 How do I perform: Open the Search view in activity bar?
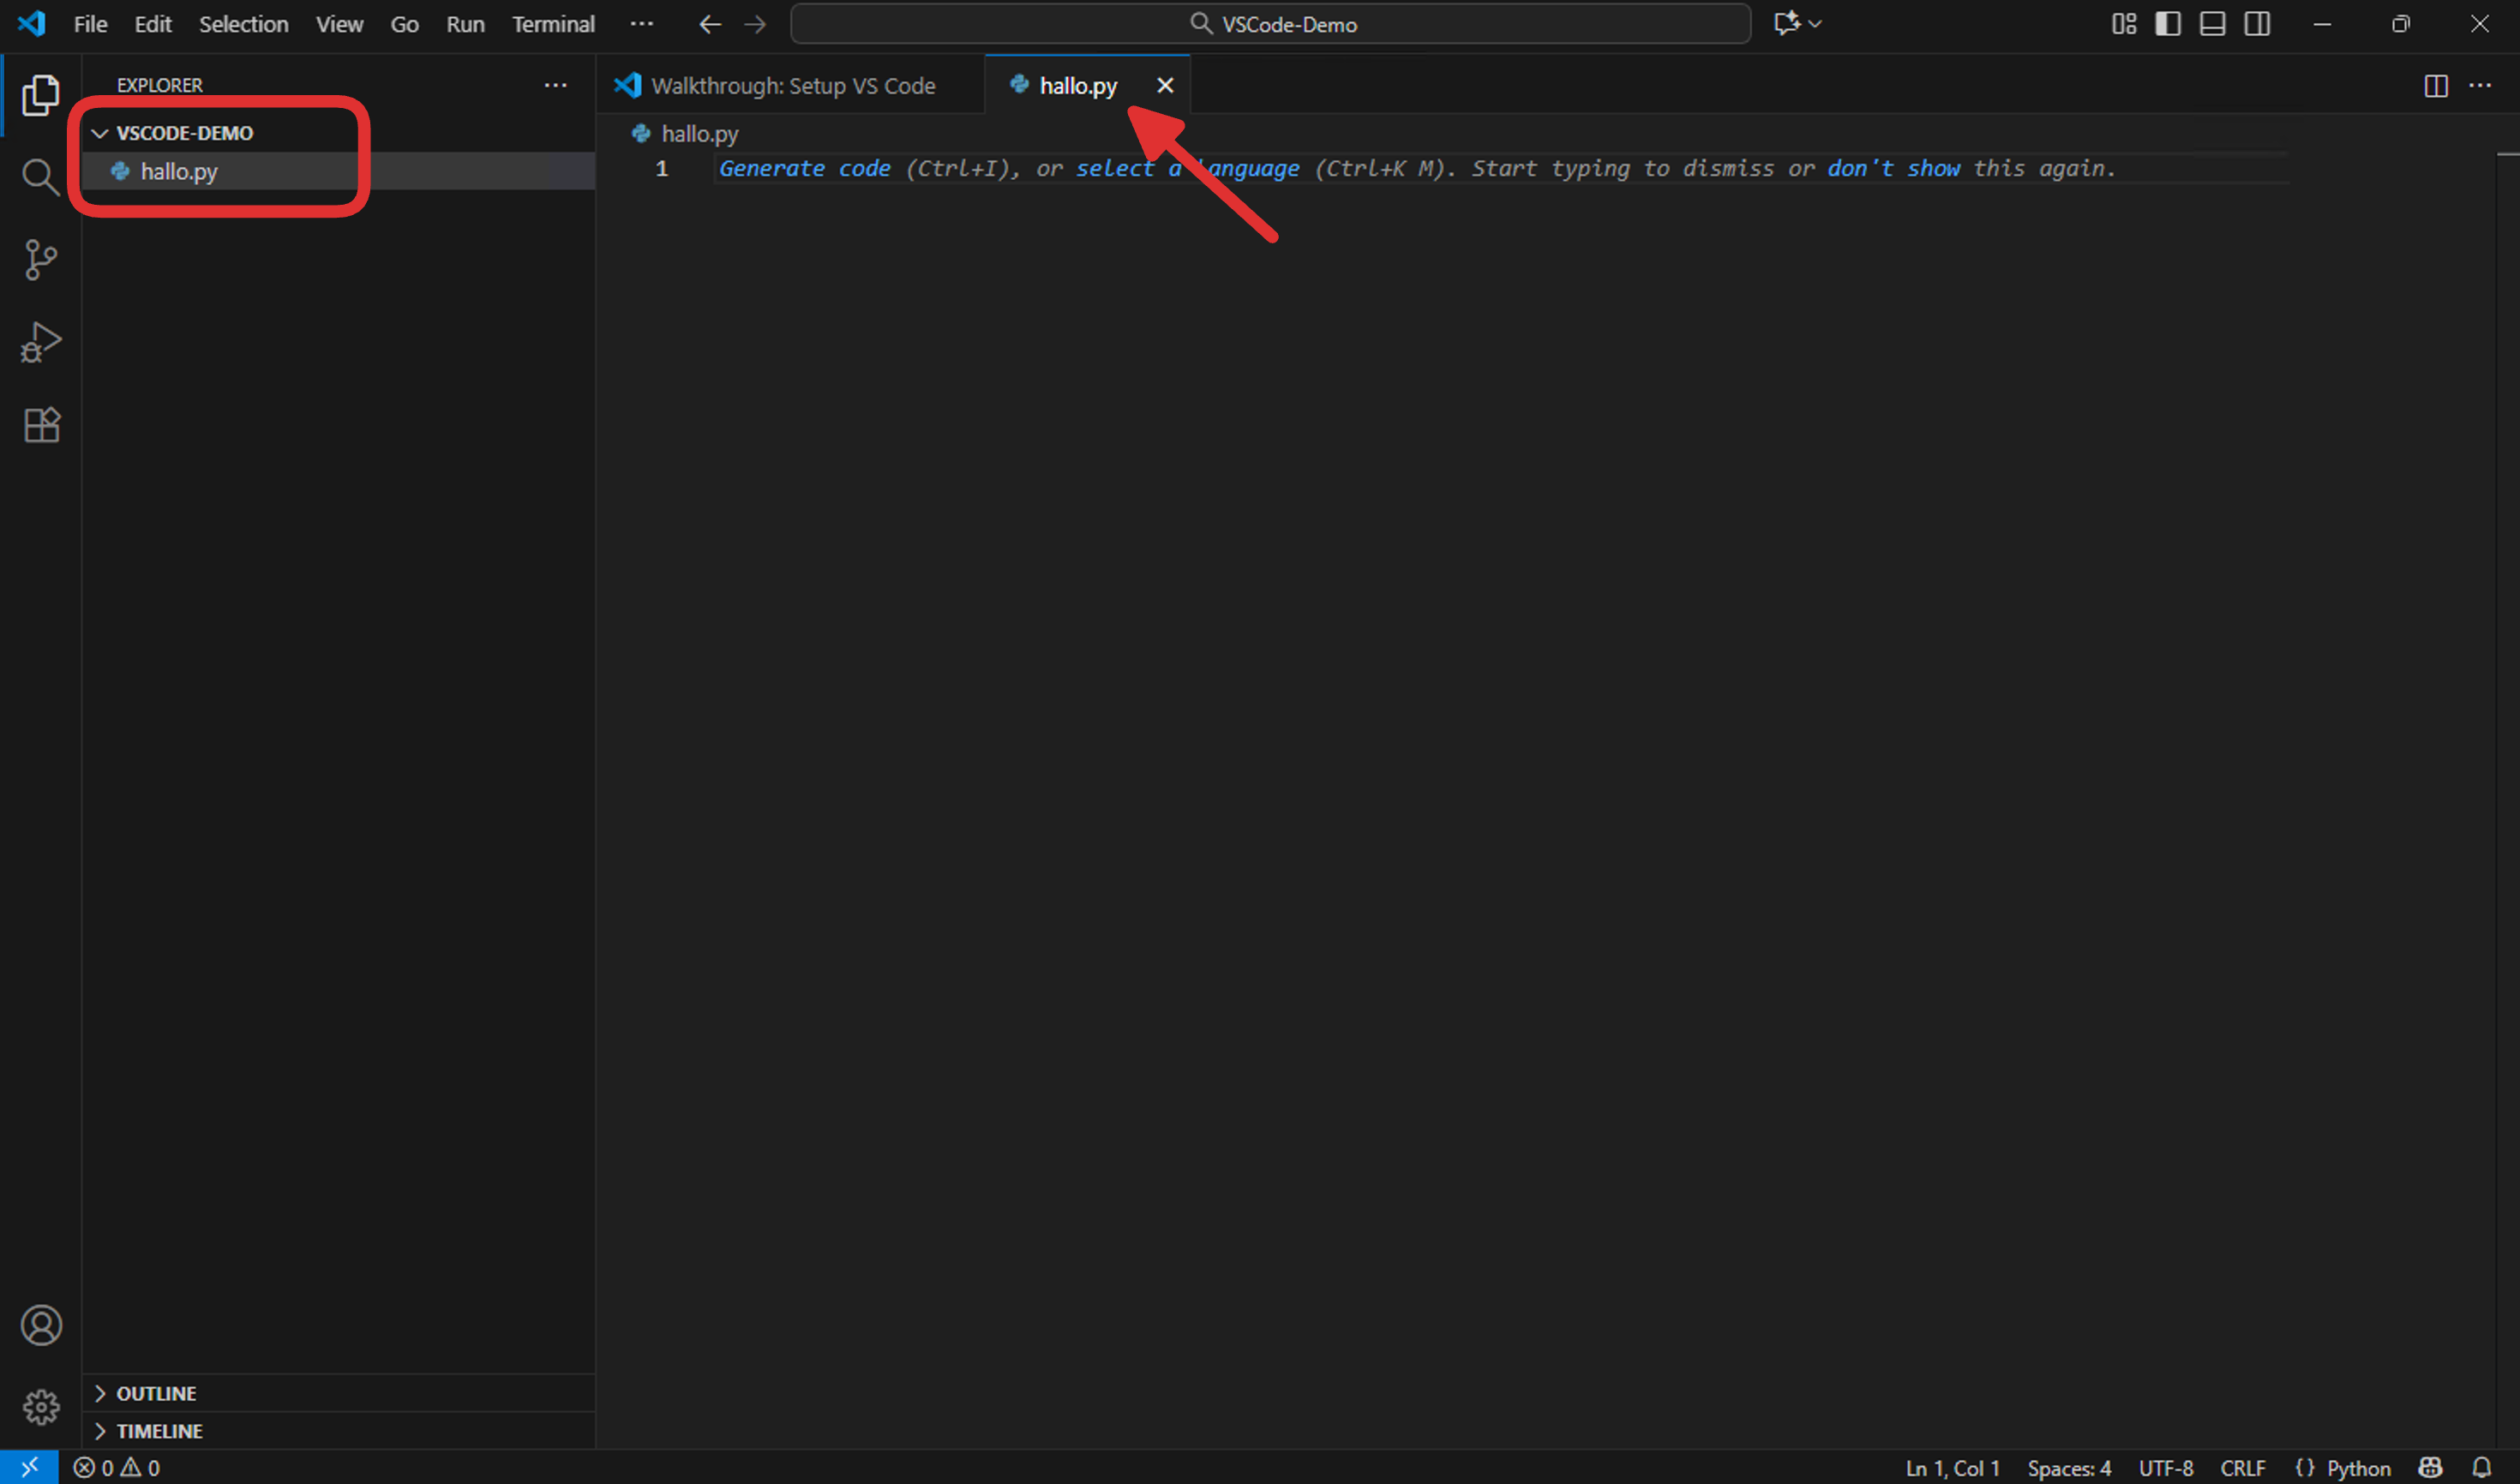[x=40, y=177]
